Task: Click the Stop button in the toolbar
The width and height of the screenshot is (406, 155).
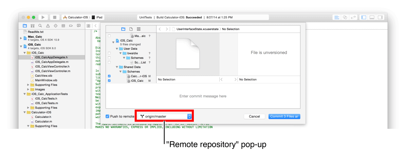Action: pos(55,17)
